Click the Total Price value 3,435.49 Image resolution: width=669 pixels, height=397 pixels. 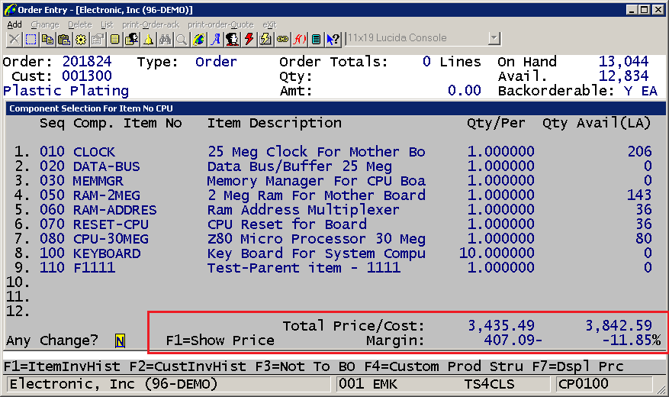point(501,326)
